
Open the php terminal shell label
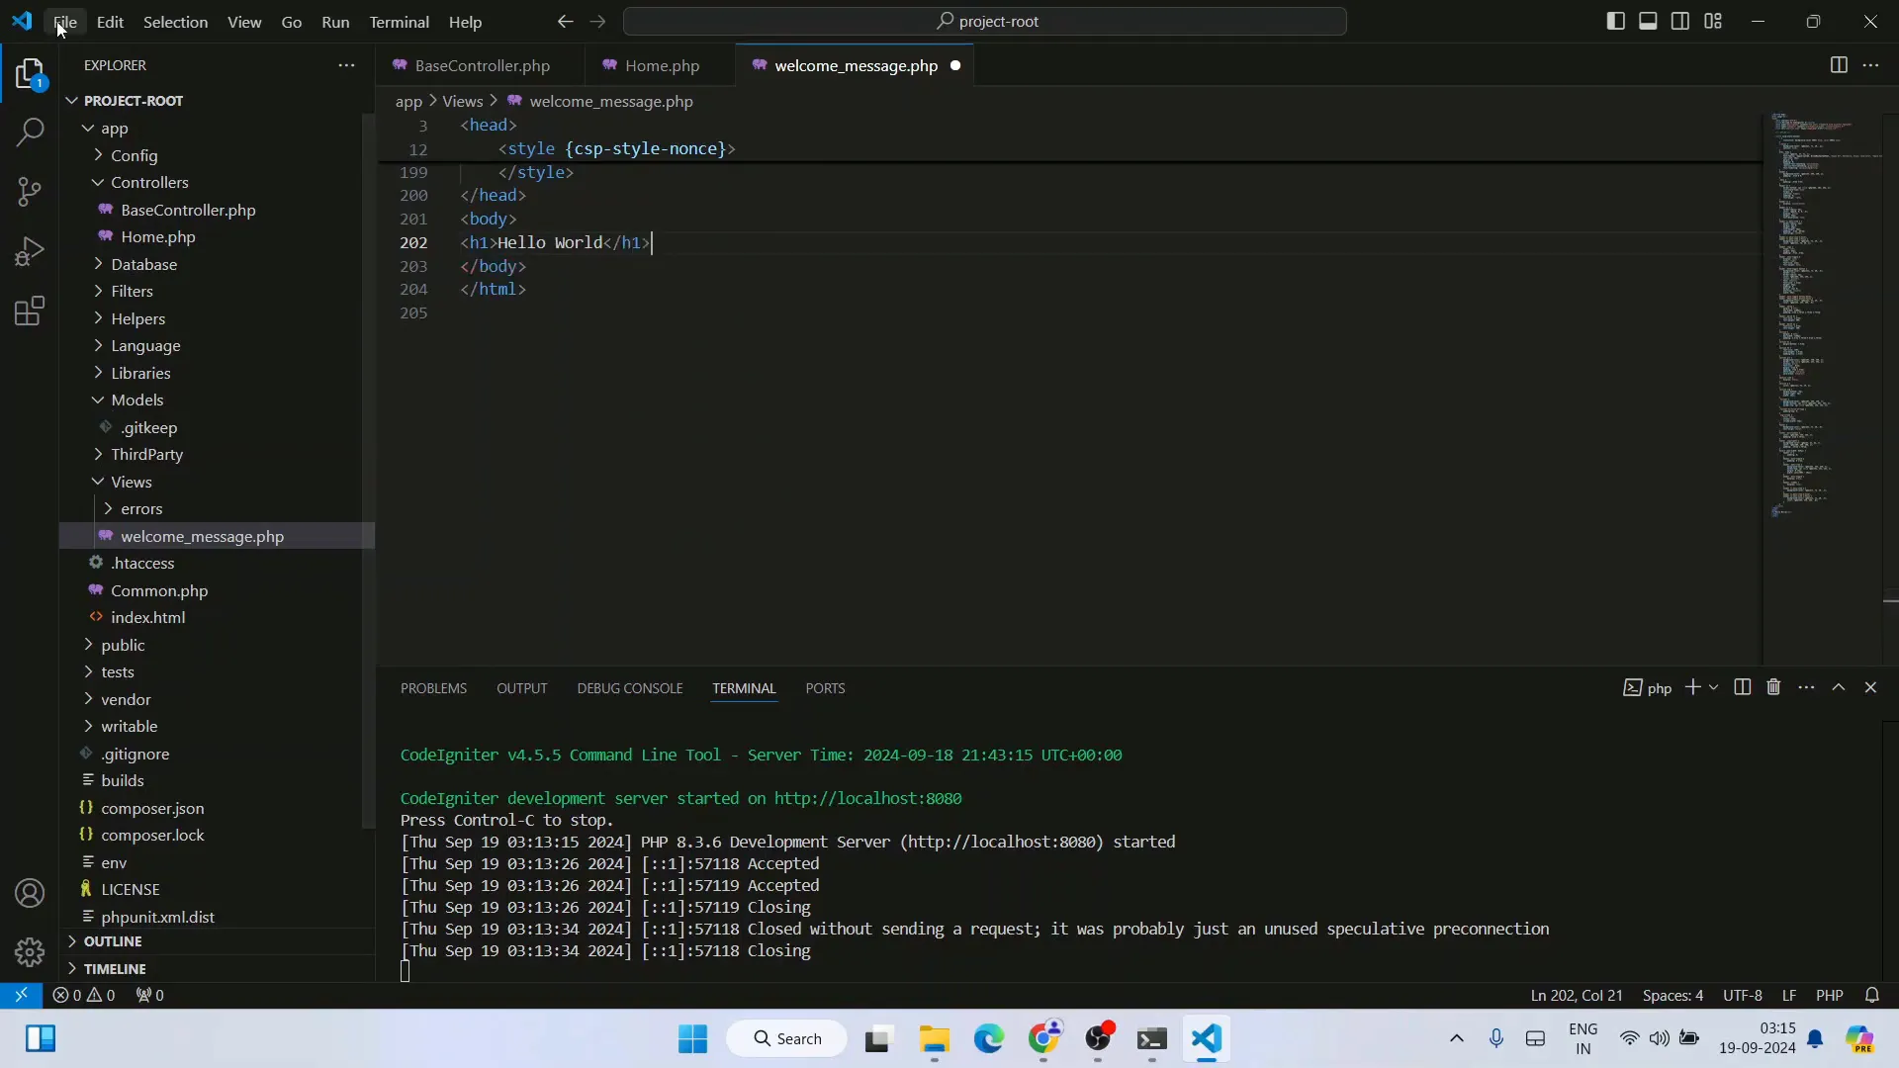1648,687
